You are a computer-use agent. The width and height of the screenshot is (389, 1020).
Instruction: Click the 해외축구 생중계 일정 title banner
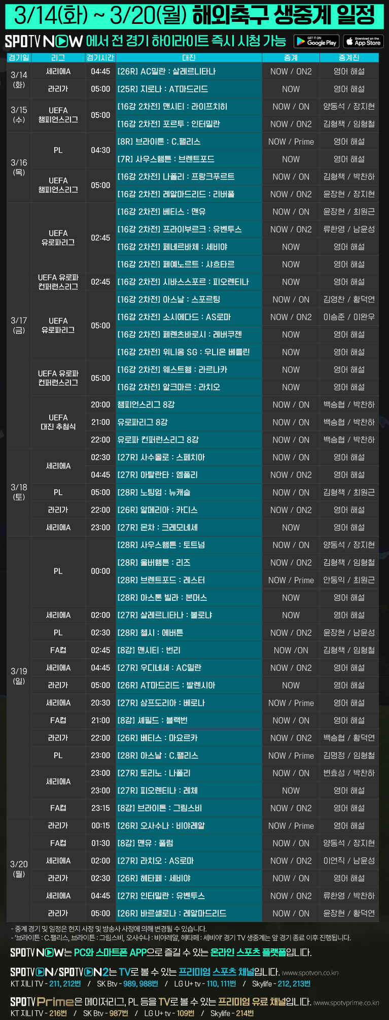(x=194, y=16)
